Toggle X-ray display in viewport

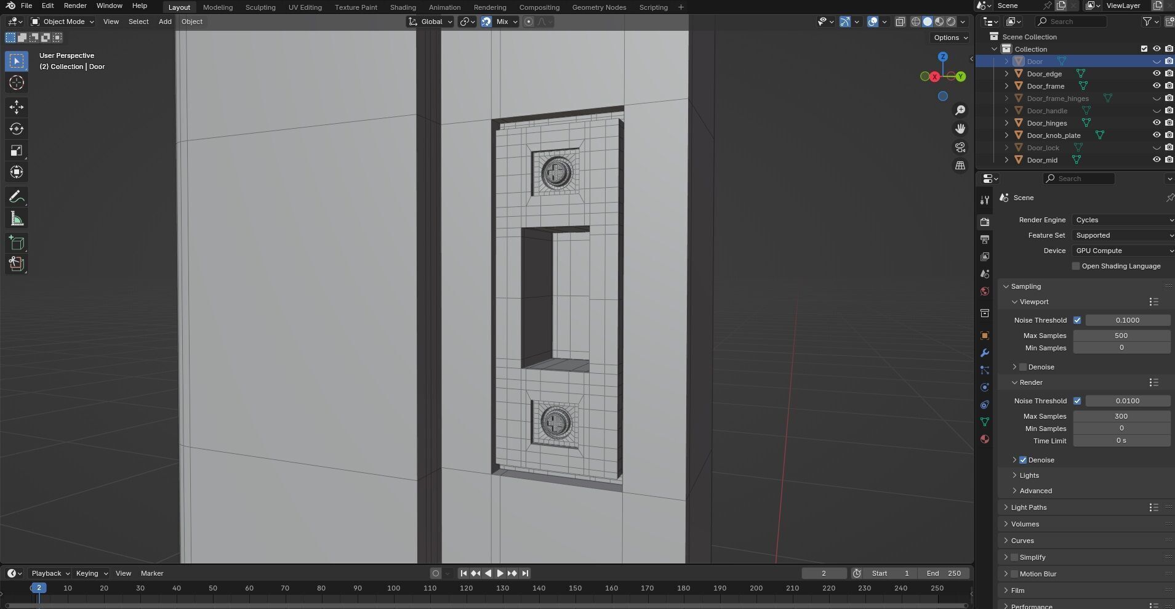coord(900,22)
